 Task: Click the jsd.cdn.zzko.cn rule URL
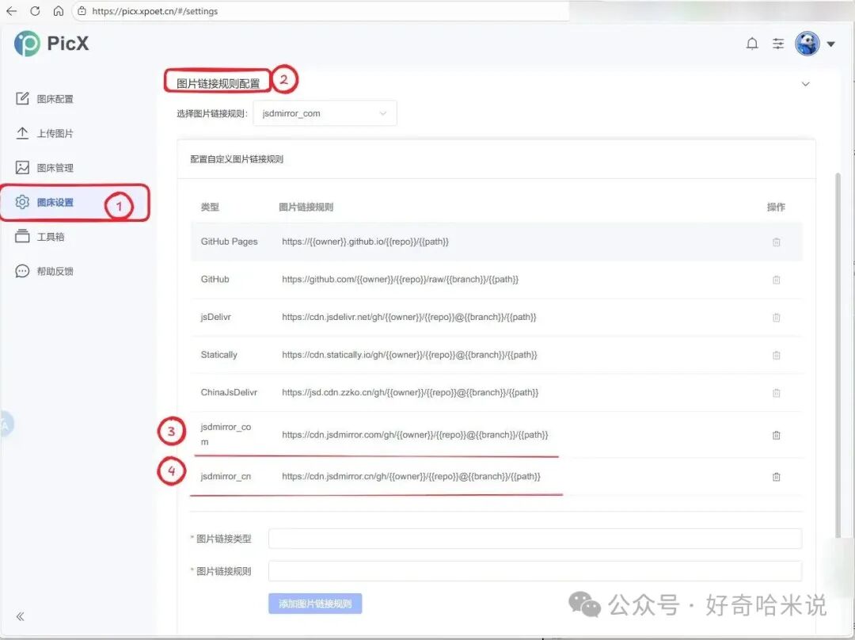point(410,392)
